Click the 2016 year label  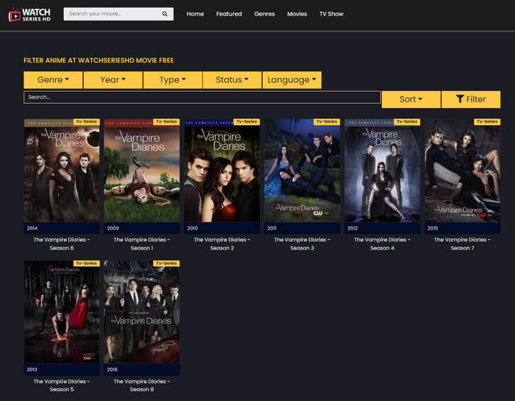(x=112, y=370)
